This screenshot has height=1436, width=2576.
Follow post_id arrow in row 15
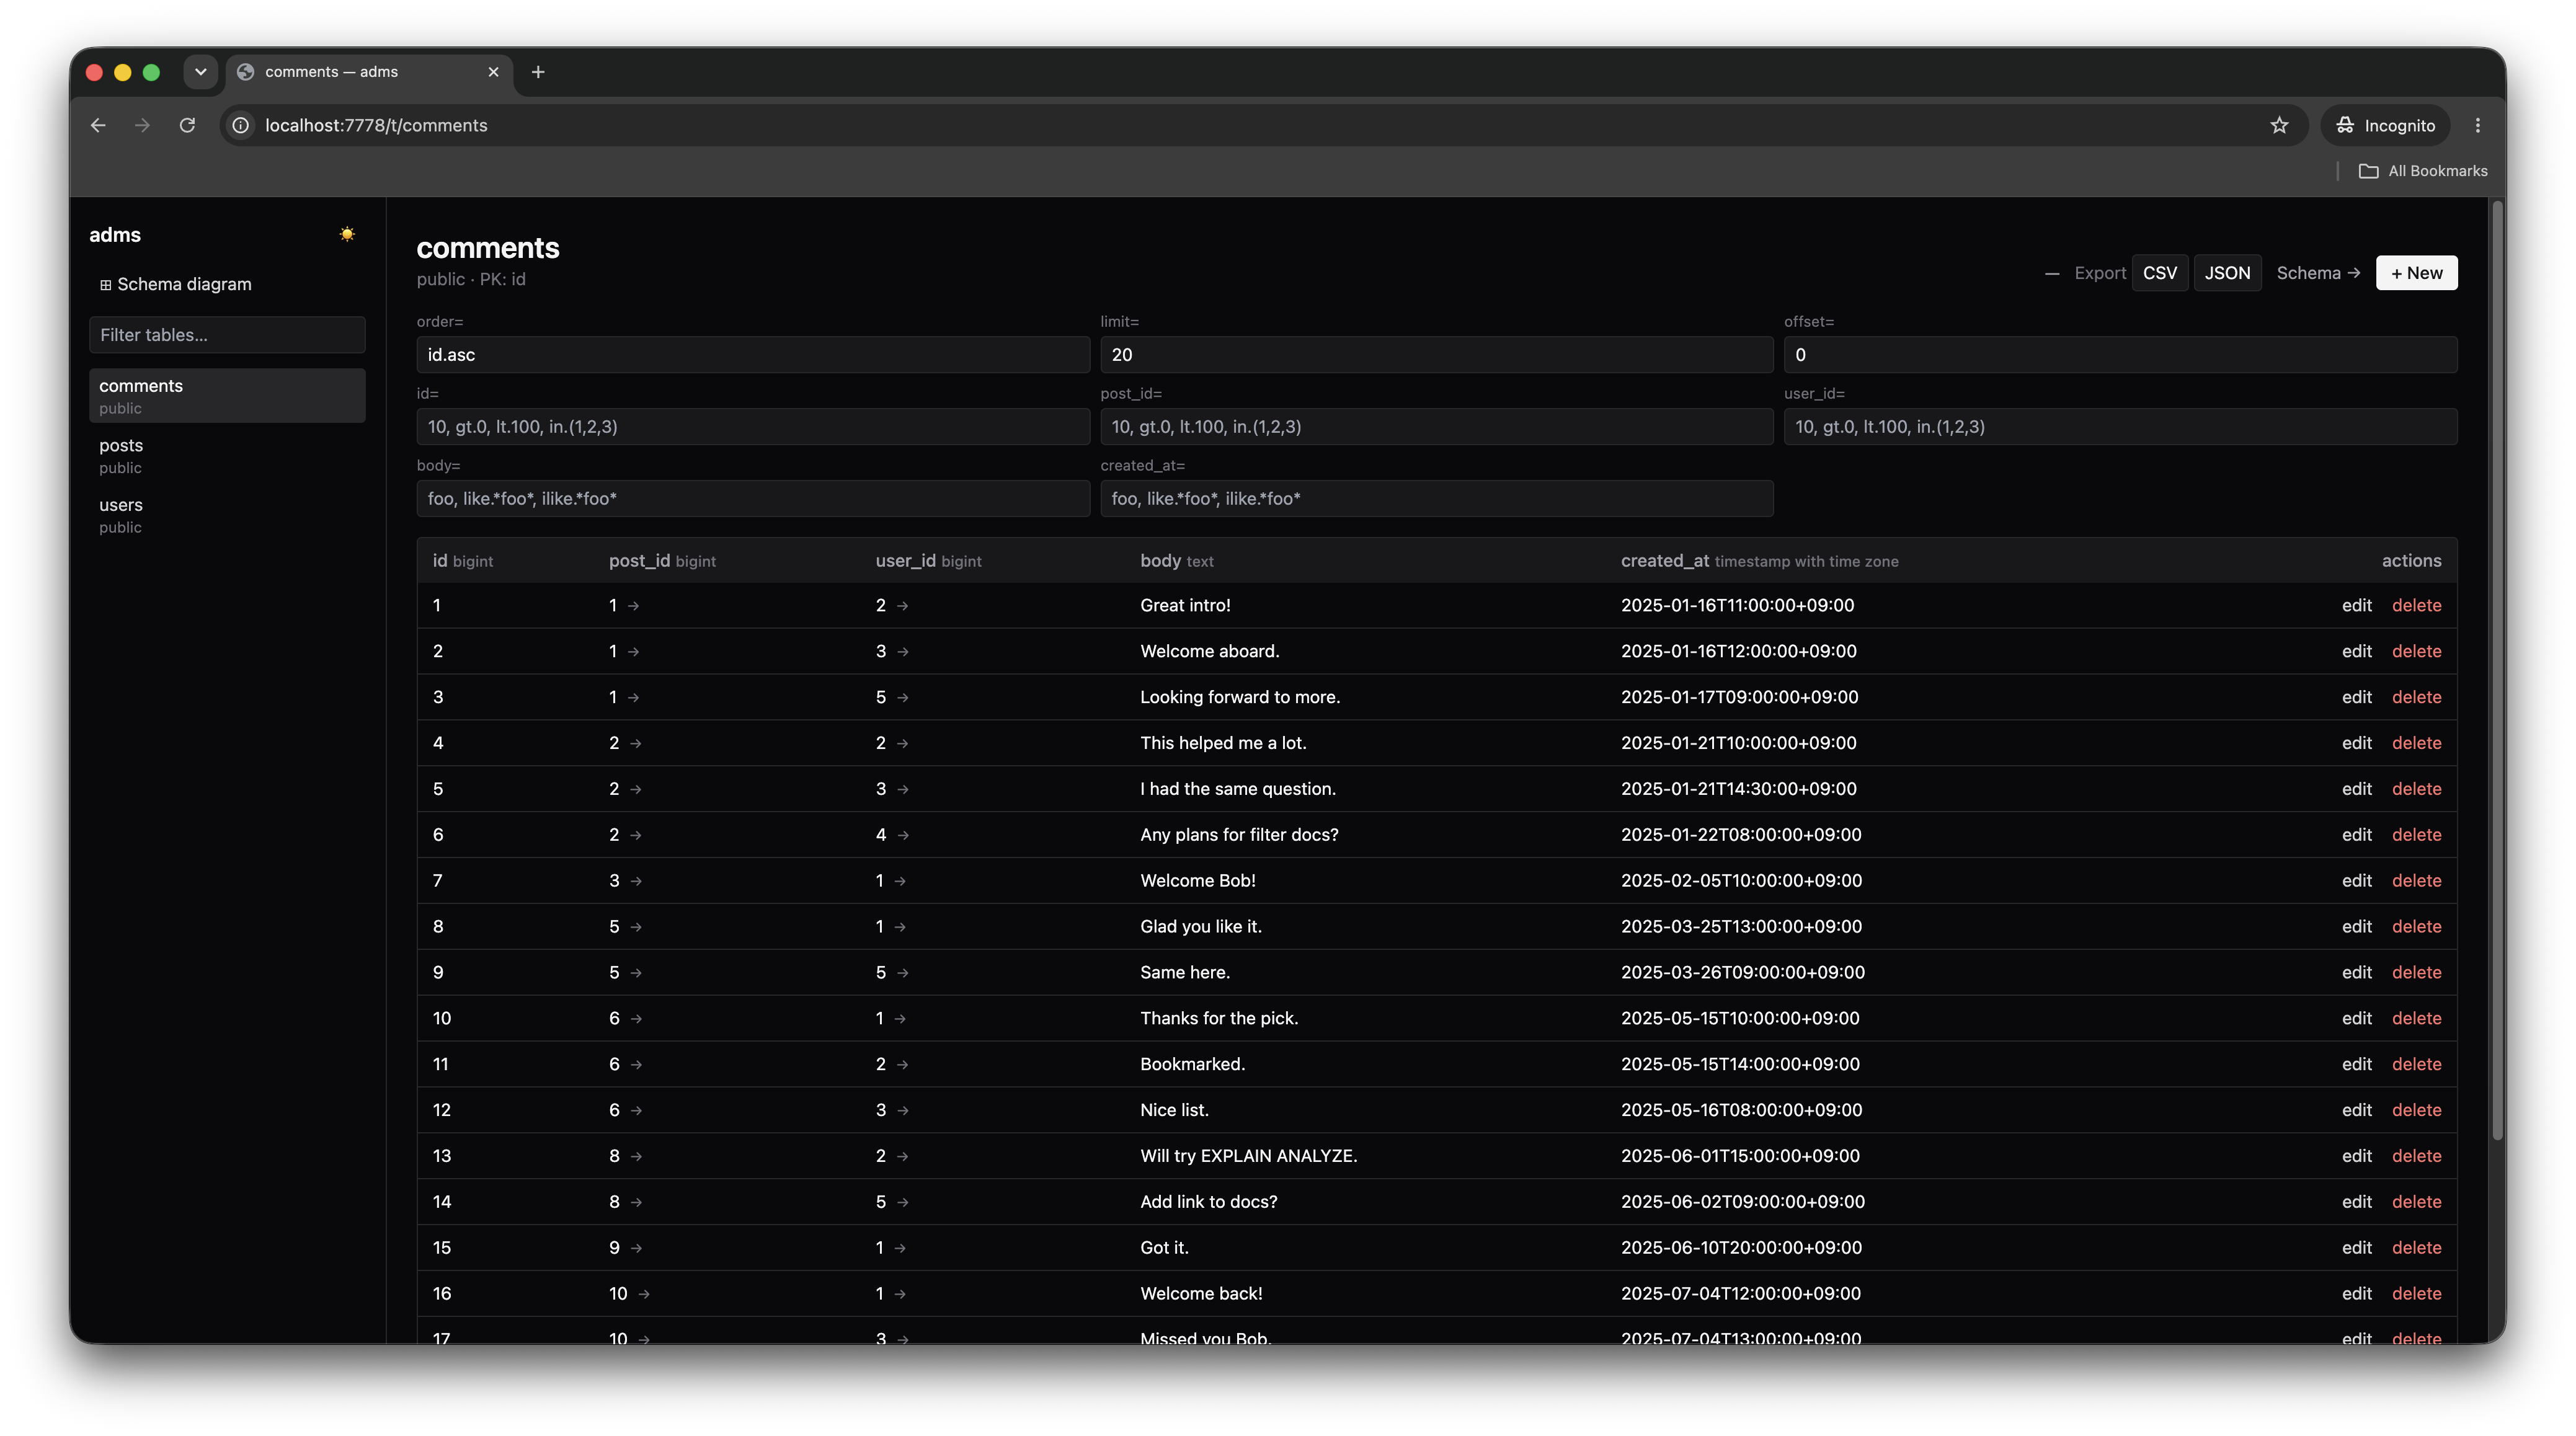[x=636, y=1249]
